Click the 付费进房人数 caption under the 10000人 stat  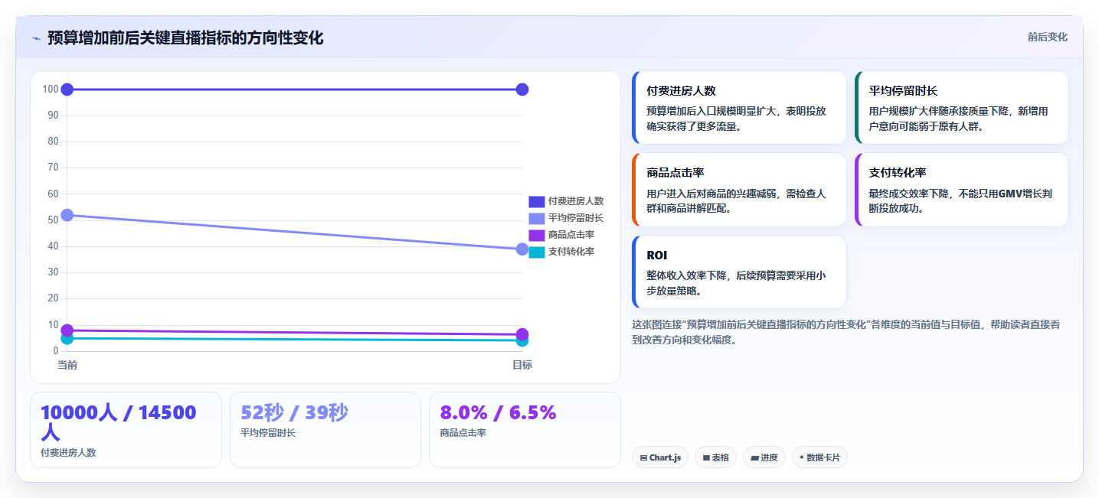click(x=68, y=452)
